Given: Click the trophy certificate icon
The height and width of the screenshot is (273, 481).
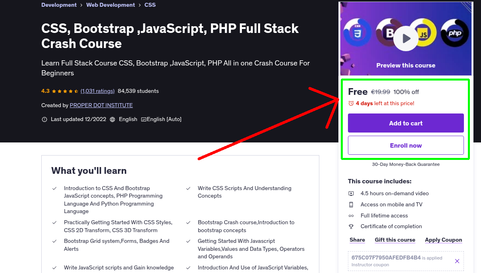Looking at the screenshot, I should pyautogui.click(x=351, y=227).
